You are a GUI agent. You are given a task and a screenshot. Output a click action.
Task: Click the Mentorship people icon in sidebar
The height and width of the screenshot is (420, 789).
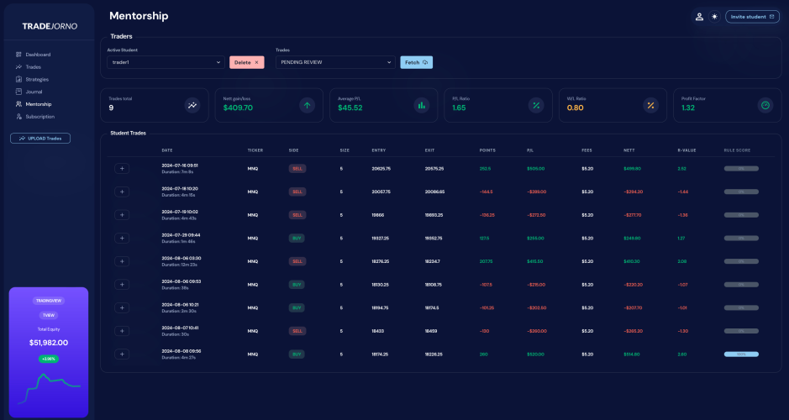click(18, 104)
